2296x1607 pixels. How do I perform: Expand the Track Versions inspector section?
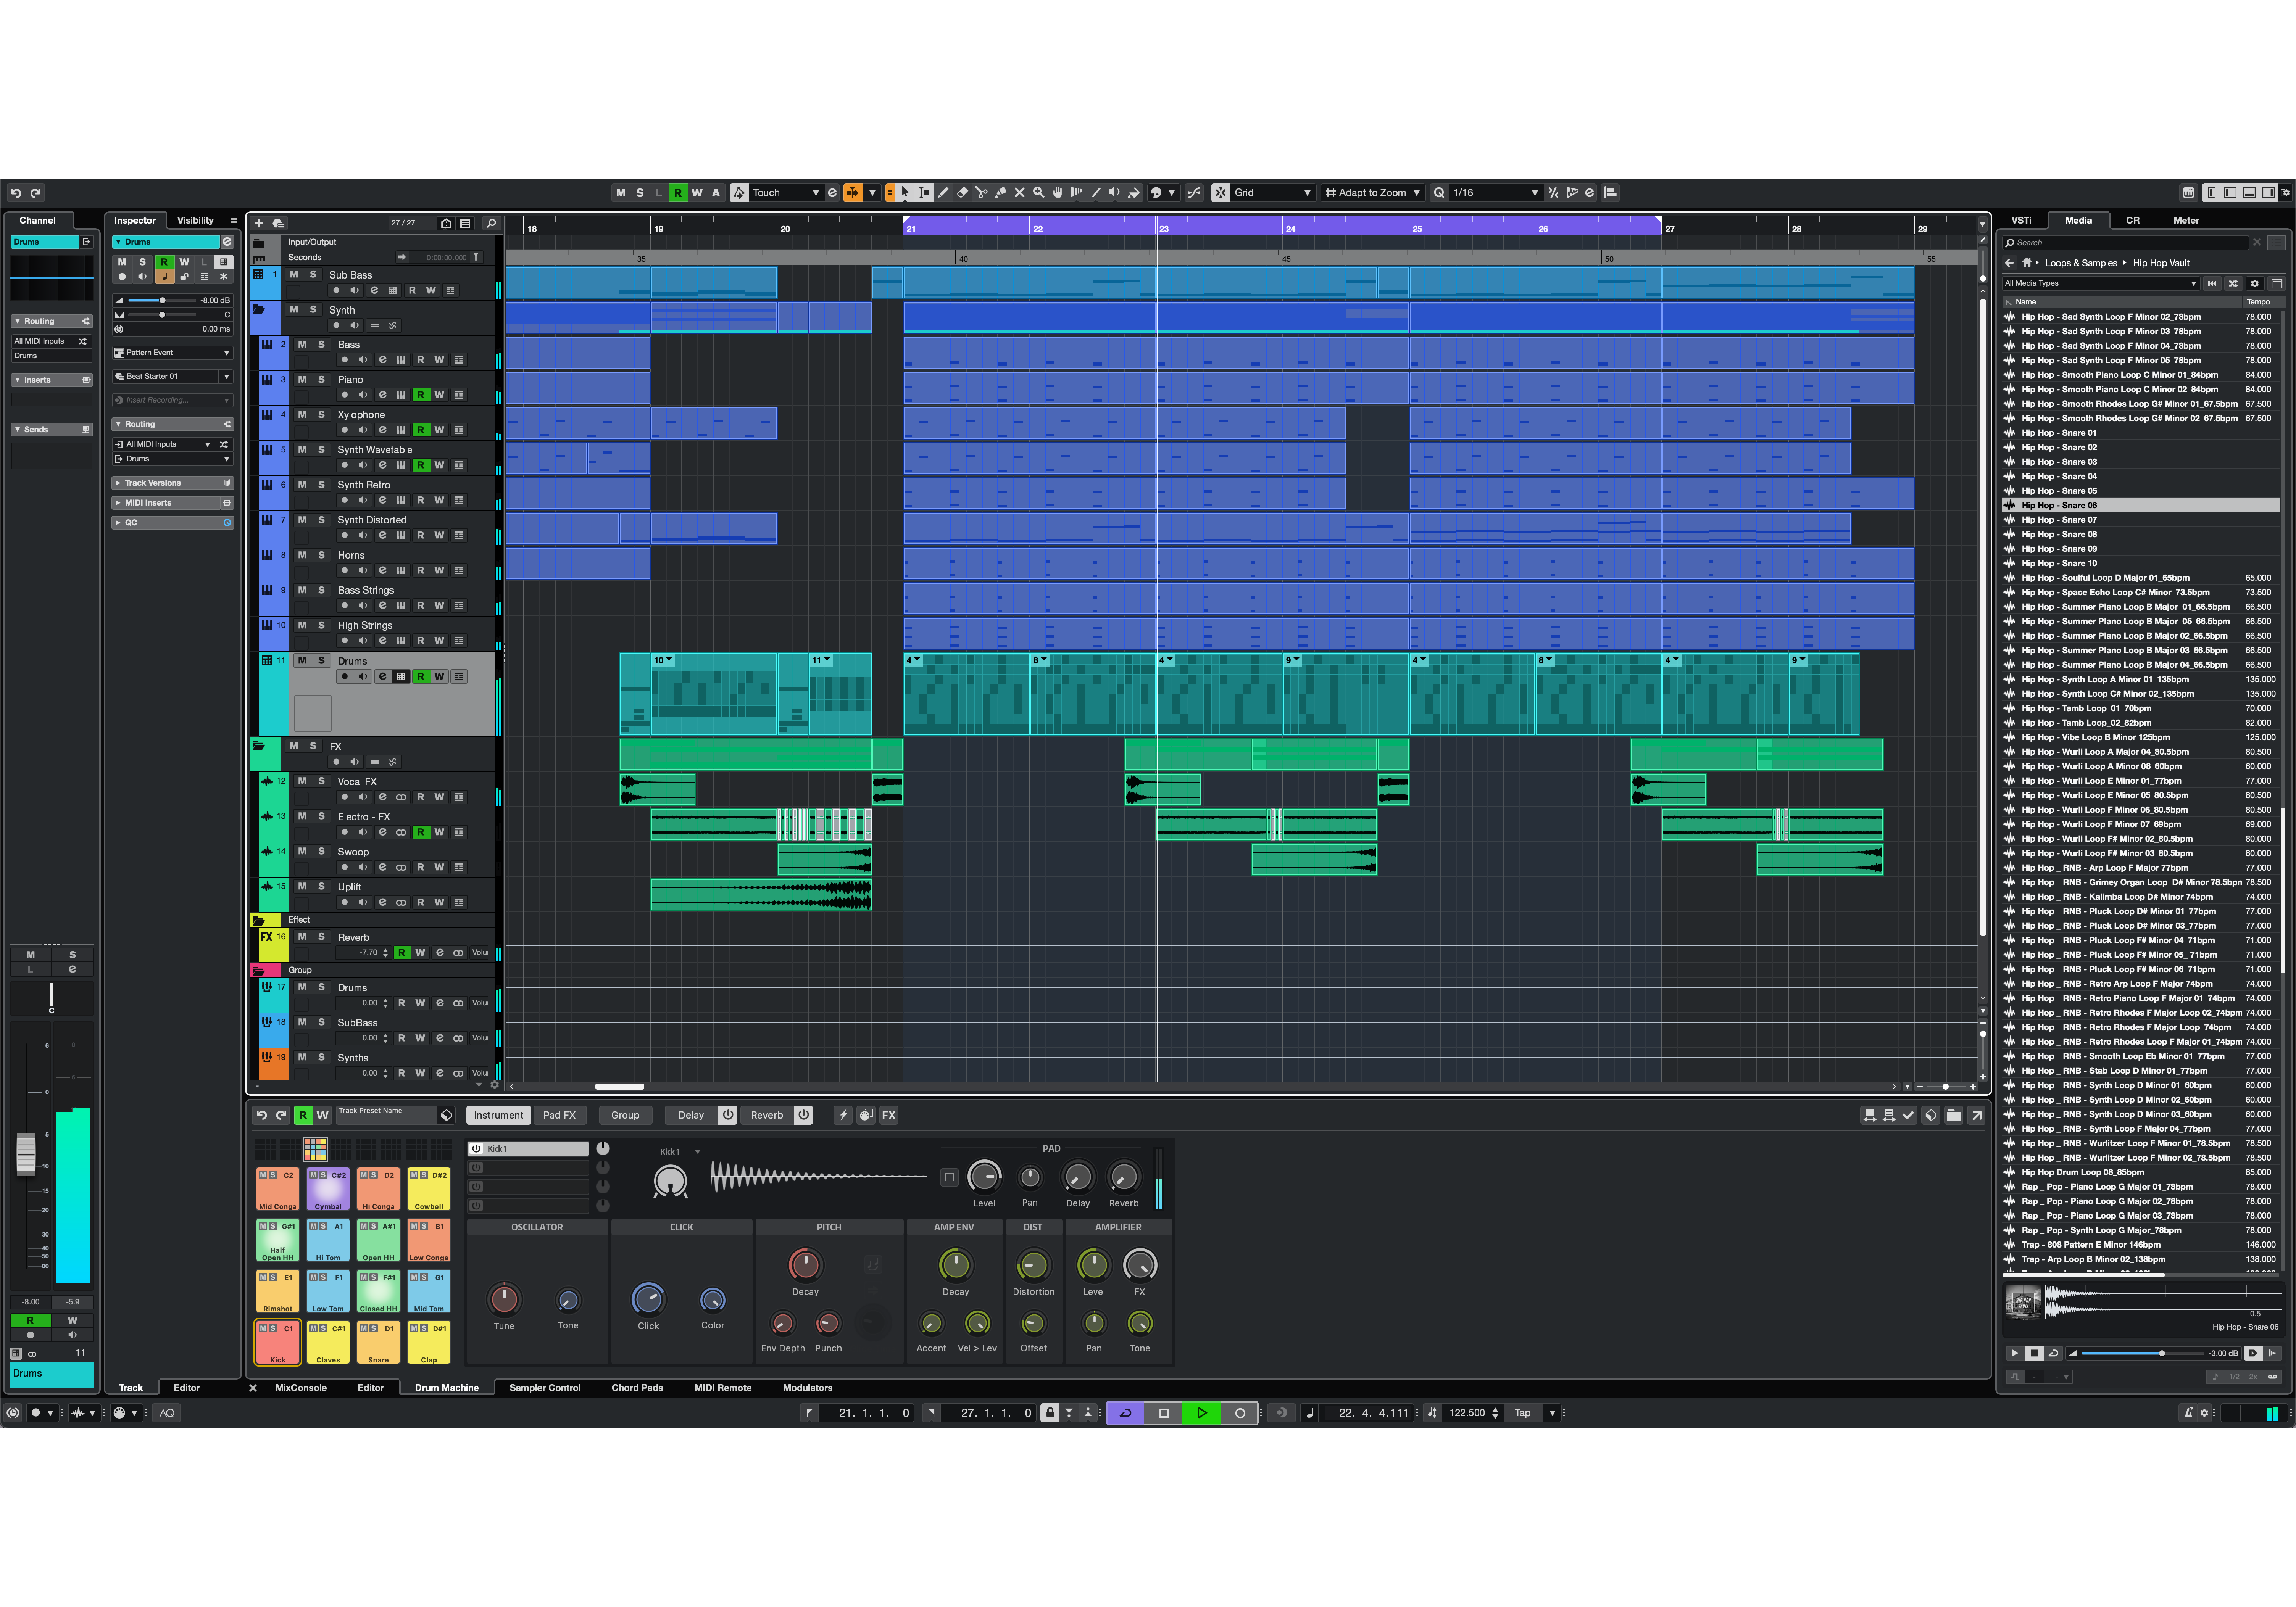tap(172, 483)
